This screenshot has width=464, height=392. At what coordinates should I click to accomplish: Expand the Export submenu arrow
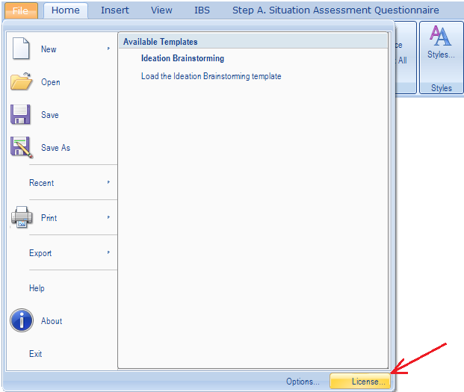(x=108, y=253)
